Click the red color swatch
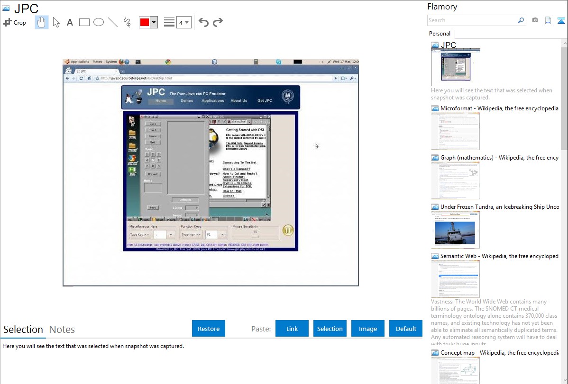Screen dimensions: 568x384 pos(145,22)
